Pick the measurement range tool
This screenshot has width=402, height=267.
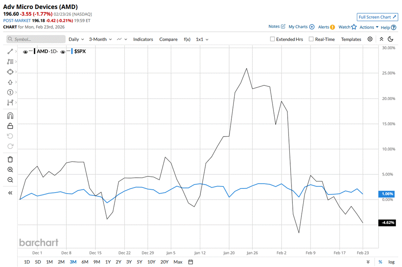coord(10,103)
